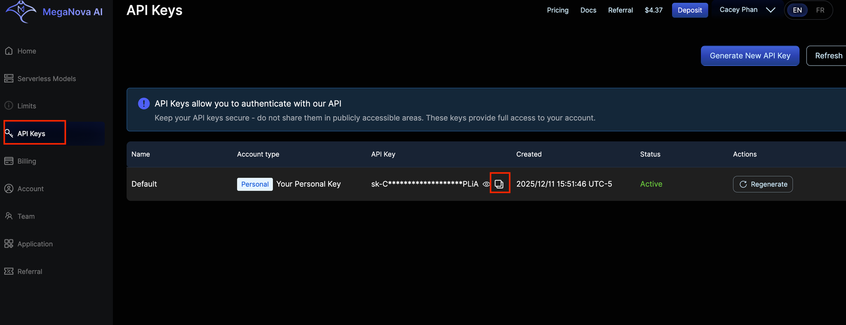
Task: Reveal the hidden API key with eye icon
Action: [x=486, y=184]
